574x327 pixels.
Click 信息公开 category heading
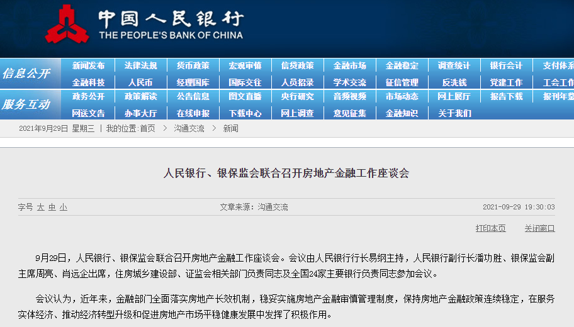point(26,74)
